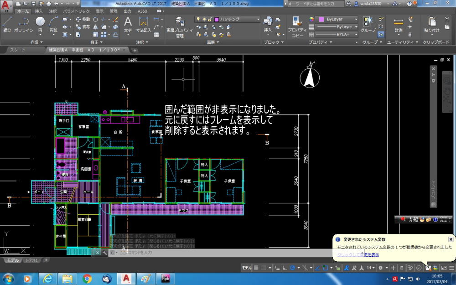Open the 1:1 annotation scale dropdown
456x285 pixels.
pyautogui.click(x=371, y=268)
